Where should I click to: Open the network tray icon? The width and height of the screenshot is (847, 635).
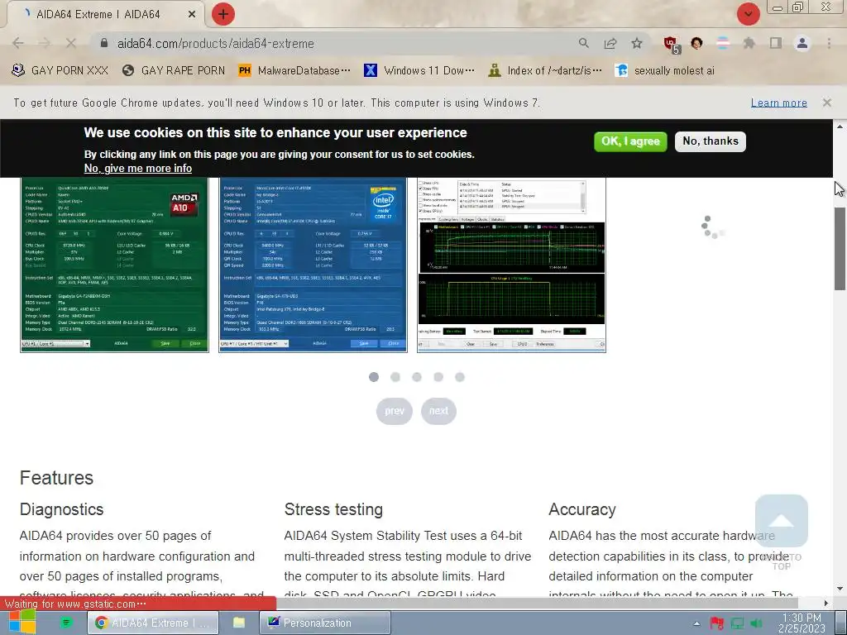(737, 623)
